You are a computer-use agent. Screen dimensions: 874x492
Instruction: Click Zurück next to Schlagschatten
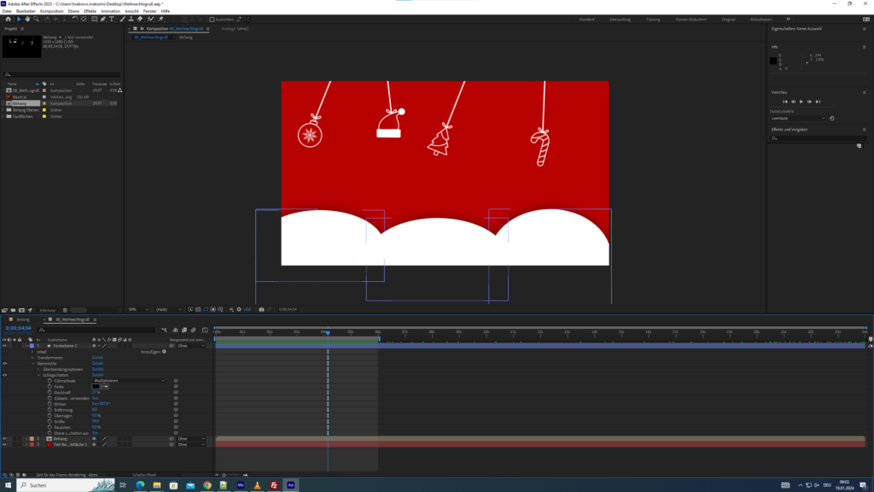pyautogui.click(x=97, y=374)
